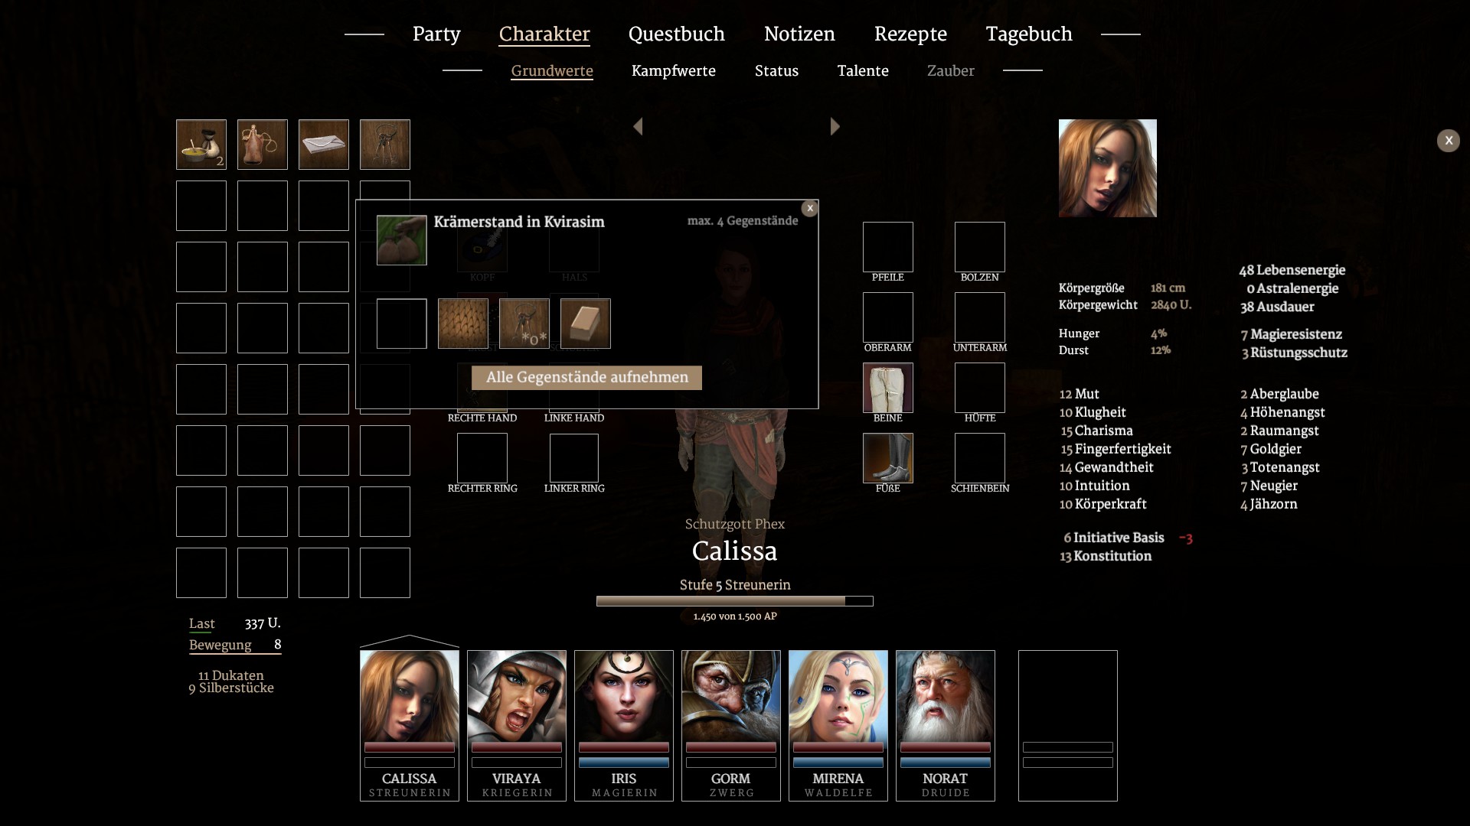Click the Lebensenergie stat
The width and height of the screenshot is (1470, 826).
point(1292,270)
